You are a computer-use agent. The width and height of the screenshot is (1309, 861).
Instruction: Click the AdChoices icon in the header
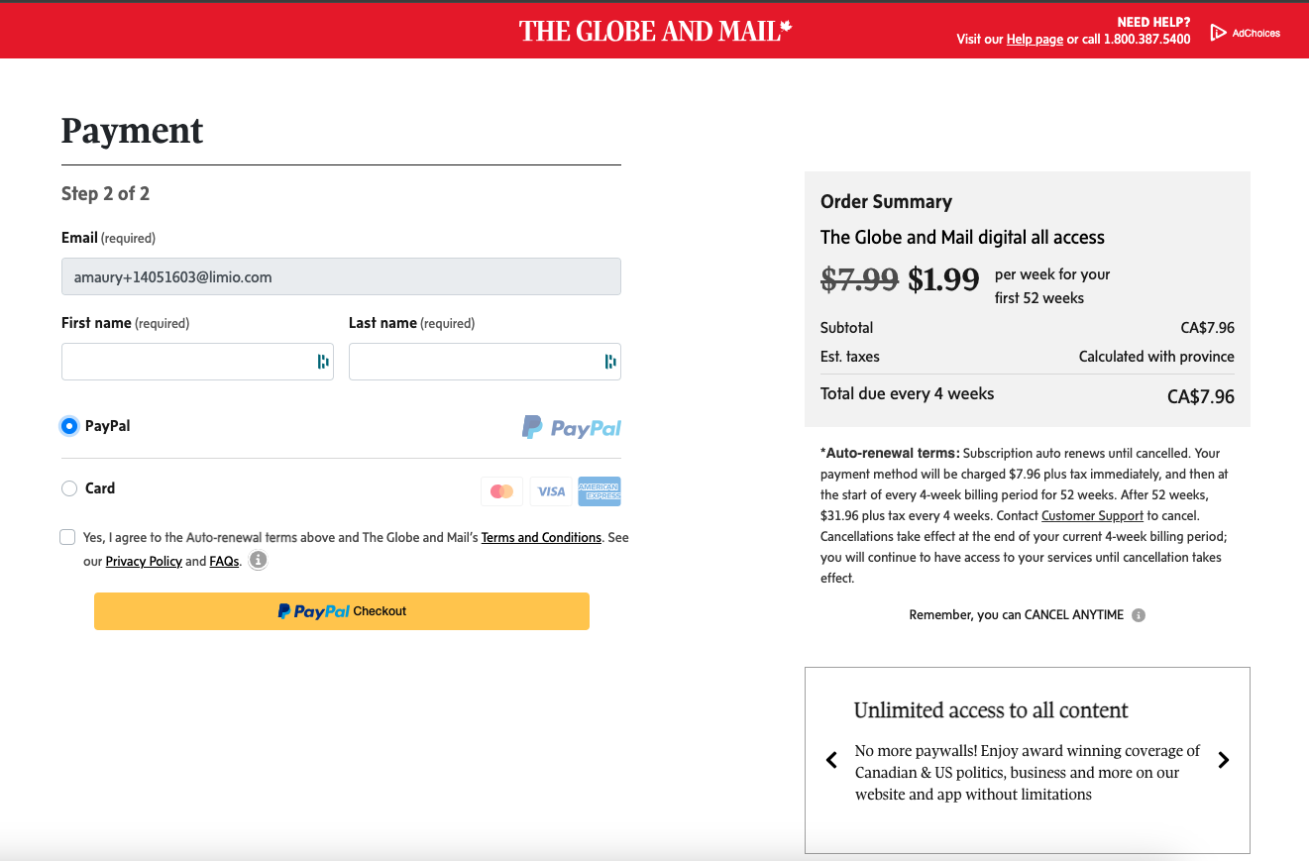coord(1220,32)
